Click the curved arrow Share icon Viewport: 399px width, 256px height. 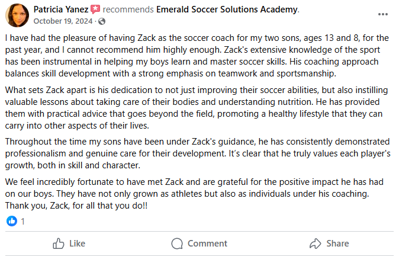tap(316, 244)
